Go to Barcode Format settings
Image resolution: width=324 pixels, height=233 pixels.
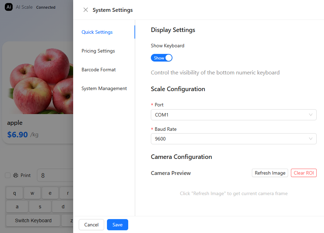tap(99, 70)
